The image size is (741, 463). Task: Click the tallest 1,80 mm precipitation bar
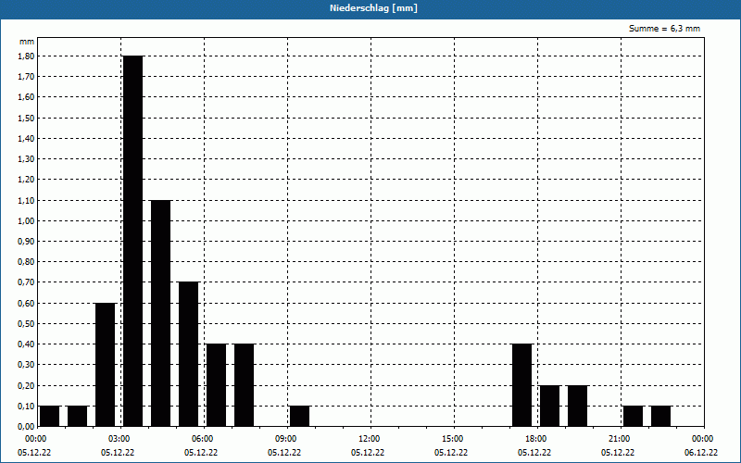pos(132,241)
